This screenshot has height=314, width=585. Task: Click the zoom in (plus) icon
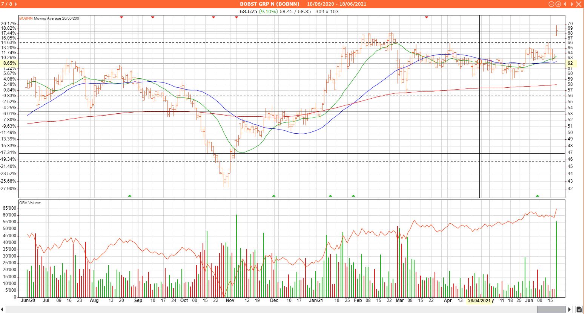pos(558,4)
